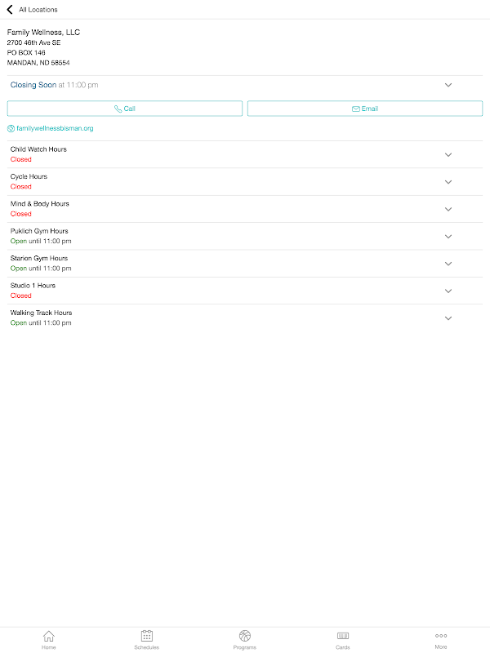Image resolution: width=490 pixels, height=653 pixels.
Task: Expand Child Watch Hours chevron
Action: (448, 154)
